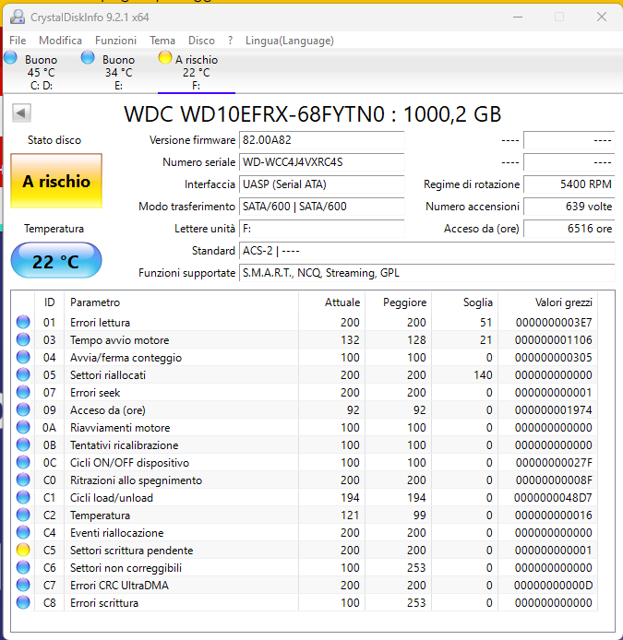Click status orb for Tempo avvio motore row
The image size is (623, 640).
[x=23, y=339]
